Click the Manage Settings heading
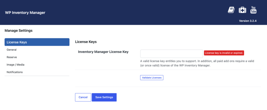Screen dimensions: 267x110 pyautogui.click(x=19, y=31)
